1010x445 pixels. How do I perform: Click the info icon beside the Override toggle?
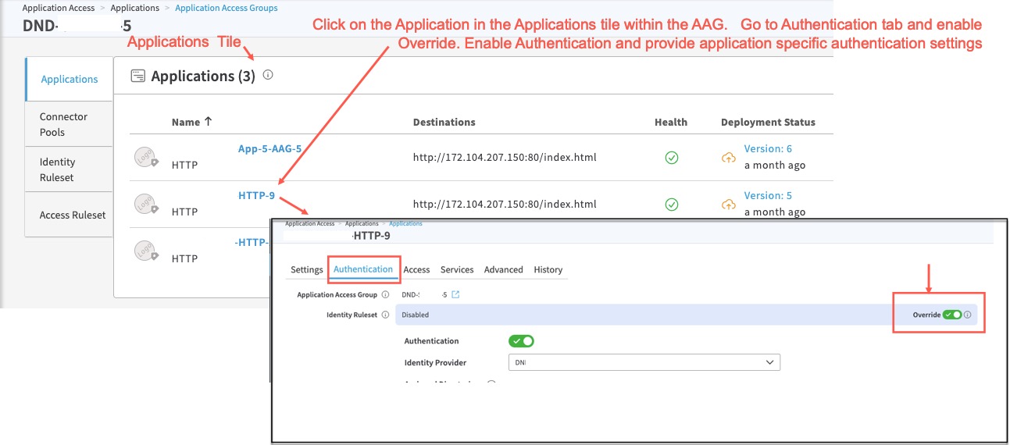967,315
